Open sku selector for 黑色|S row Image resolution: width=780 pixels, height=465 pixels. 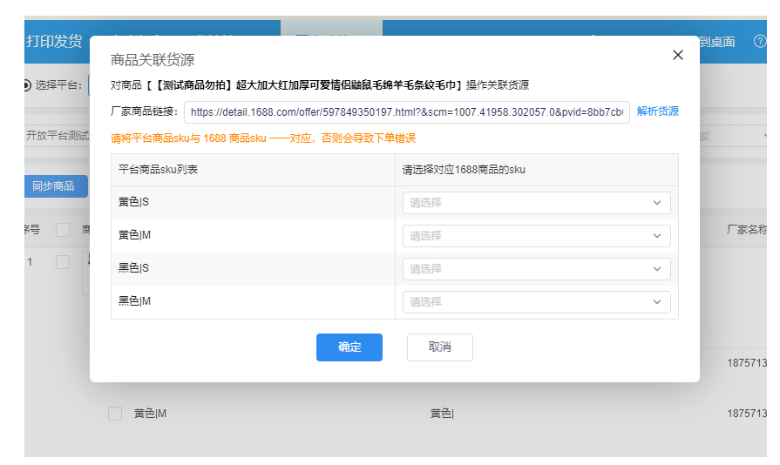tap(536, 269)
